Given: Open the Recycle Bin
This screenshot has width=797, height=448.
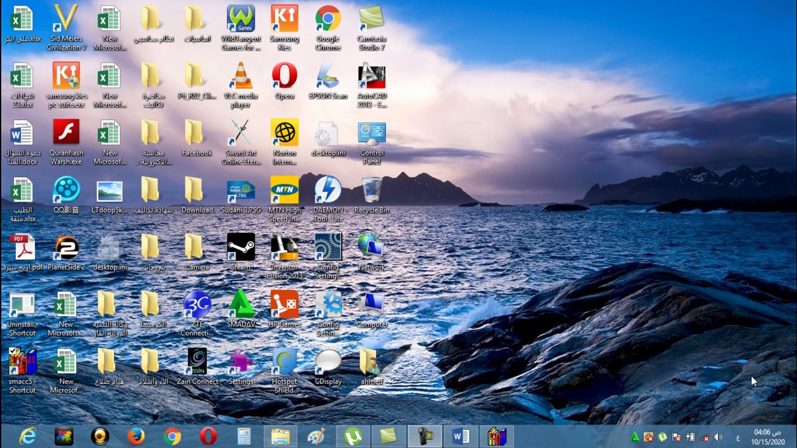Looking at the screenshot, I should click(x=372, y=195).
